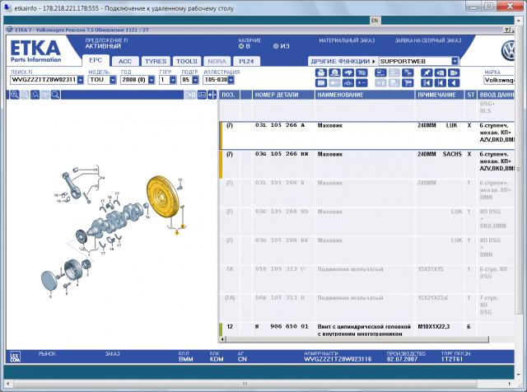This screenshot has width=527, height=392.
Task: Click the НАИМЕНОВАНИЕ column header
Action: coord(365,95)
